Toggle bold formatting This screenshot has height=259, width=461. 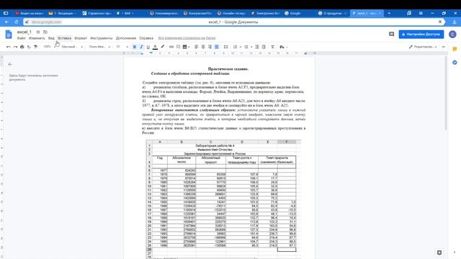pos(135,47)
